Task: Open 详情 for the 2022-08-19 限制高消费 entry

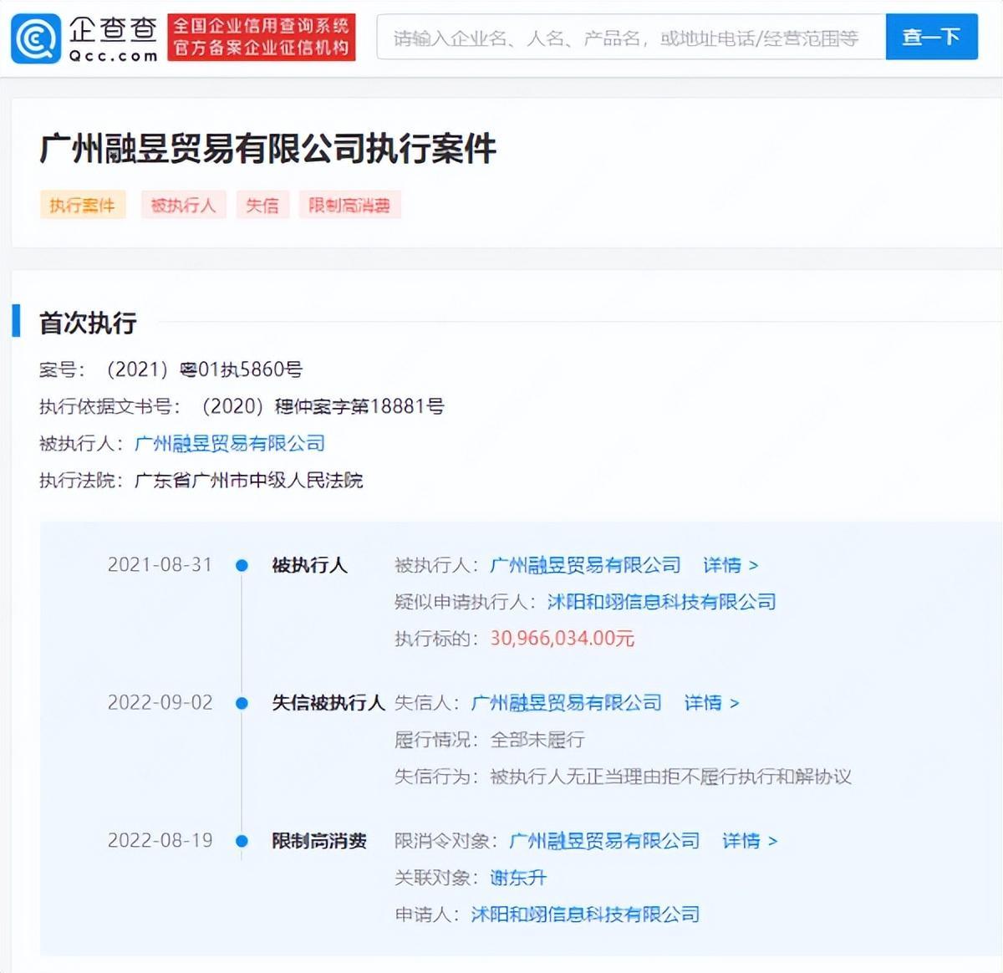Action: tap(750, 841)
